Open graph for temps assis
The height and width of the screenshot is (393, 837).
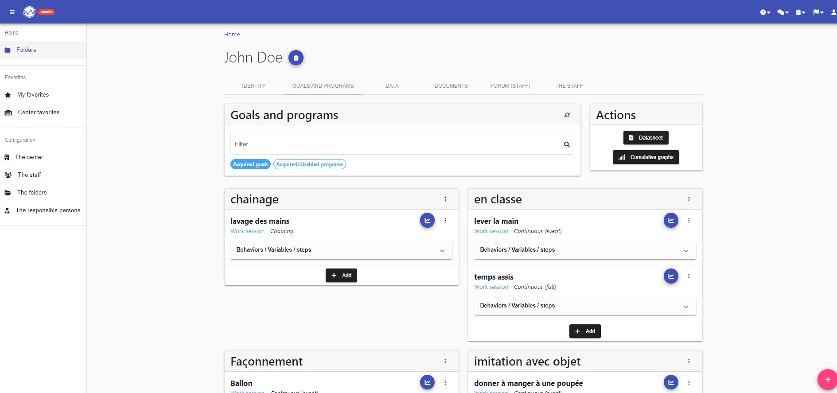point(671,276)
